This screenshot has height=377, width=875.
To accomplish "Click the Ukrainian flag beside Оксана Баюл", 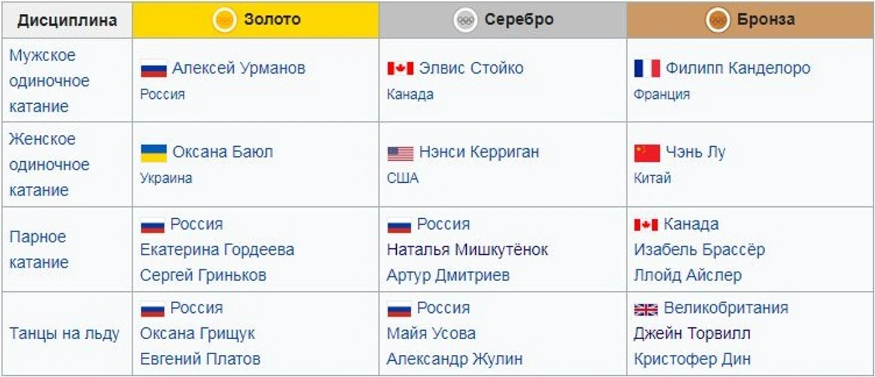I will (153, 153).
